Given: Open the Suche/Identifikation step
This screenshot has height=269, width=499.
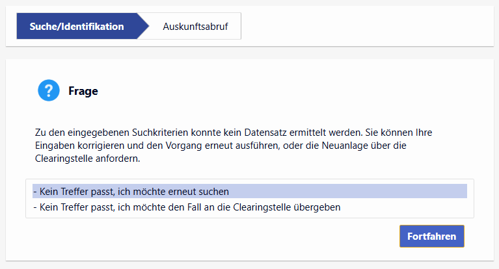Looking at the screenshot, I should [77, 27].
